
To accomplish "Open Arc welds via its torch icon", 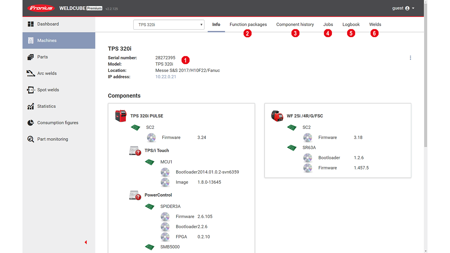I will 31,73.
